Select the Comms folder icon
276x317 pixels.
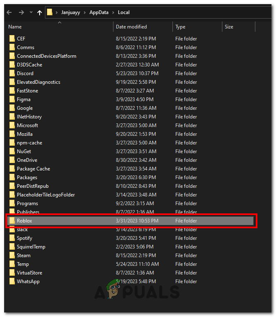12,47
